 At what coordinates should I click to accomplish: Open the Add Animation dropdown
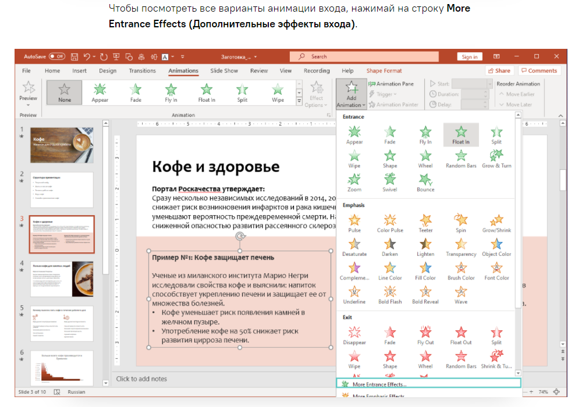352,94
